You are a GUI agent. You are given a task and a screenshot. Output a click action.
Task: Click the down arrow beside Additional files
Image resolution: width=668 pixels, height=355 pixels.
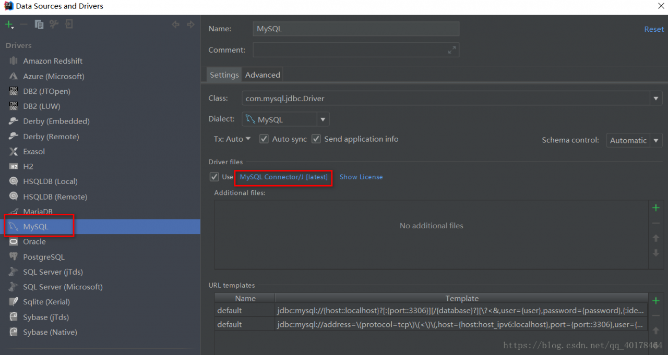pos(656,253)
